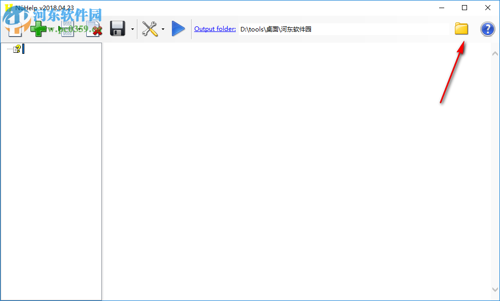Open dropdown arrow beside tools icon
500x301 pixels.
click(x=163, y=29)
